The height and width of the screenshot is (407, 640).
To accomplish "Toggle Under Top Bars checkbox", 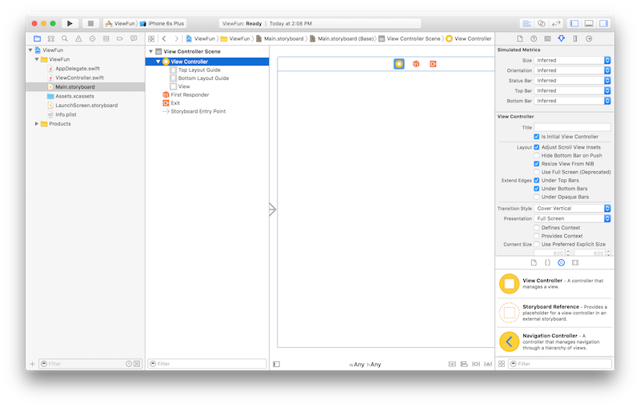I will pos(537,181).
